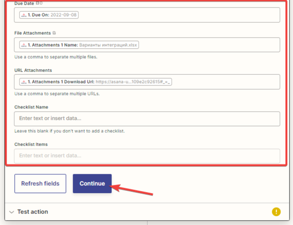This screenshot has width=293, height=225.
Task: Click the Asana icon in Download Url pill
Action: tap(24, 82)
